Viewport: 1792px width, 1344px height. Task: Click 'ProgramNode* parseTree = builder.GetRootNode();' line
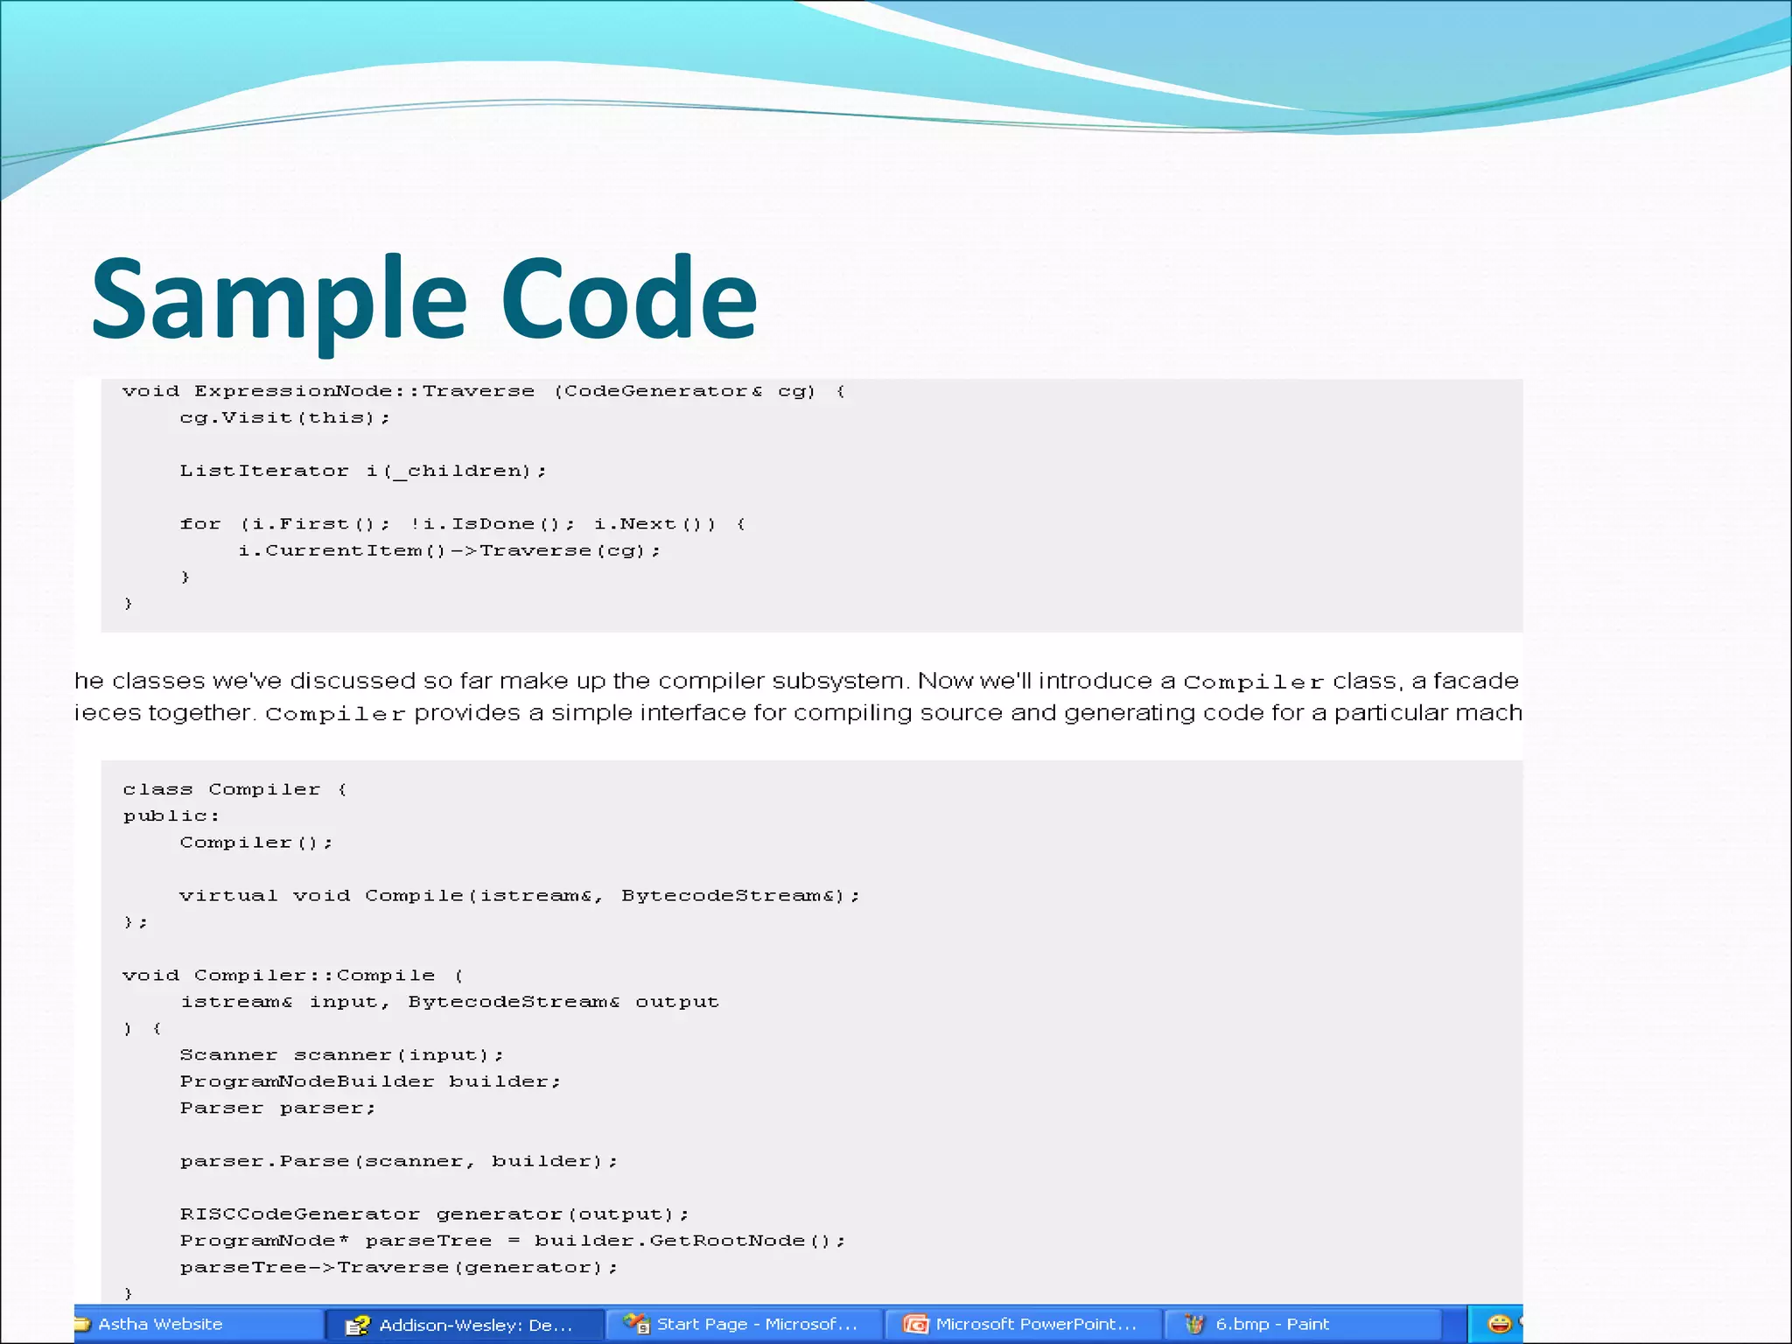click(513, 1241)
